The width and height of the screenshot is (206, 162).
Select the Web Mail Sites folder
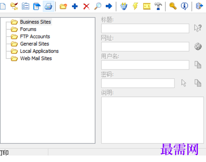(36, 58)
